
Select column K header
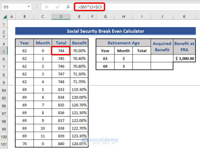click(x=184, y=17)
